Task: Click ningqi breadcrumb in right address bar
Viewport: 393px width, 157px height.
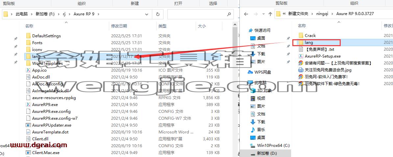Action: [x=322, y=14]
